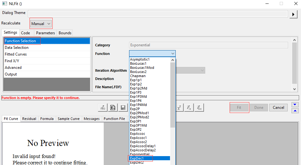Choose Exp1p2Md from function list
This screenshot has height=165, width=301.
pos(150,88)
